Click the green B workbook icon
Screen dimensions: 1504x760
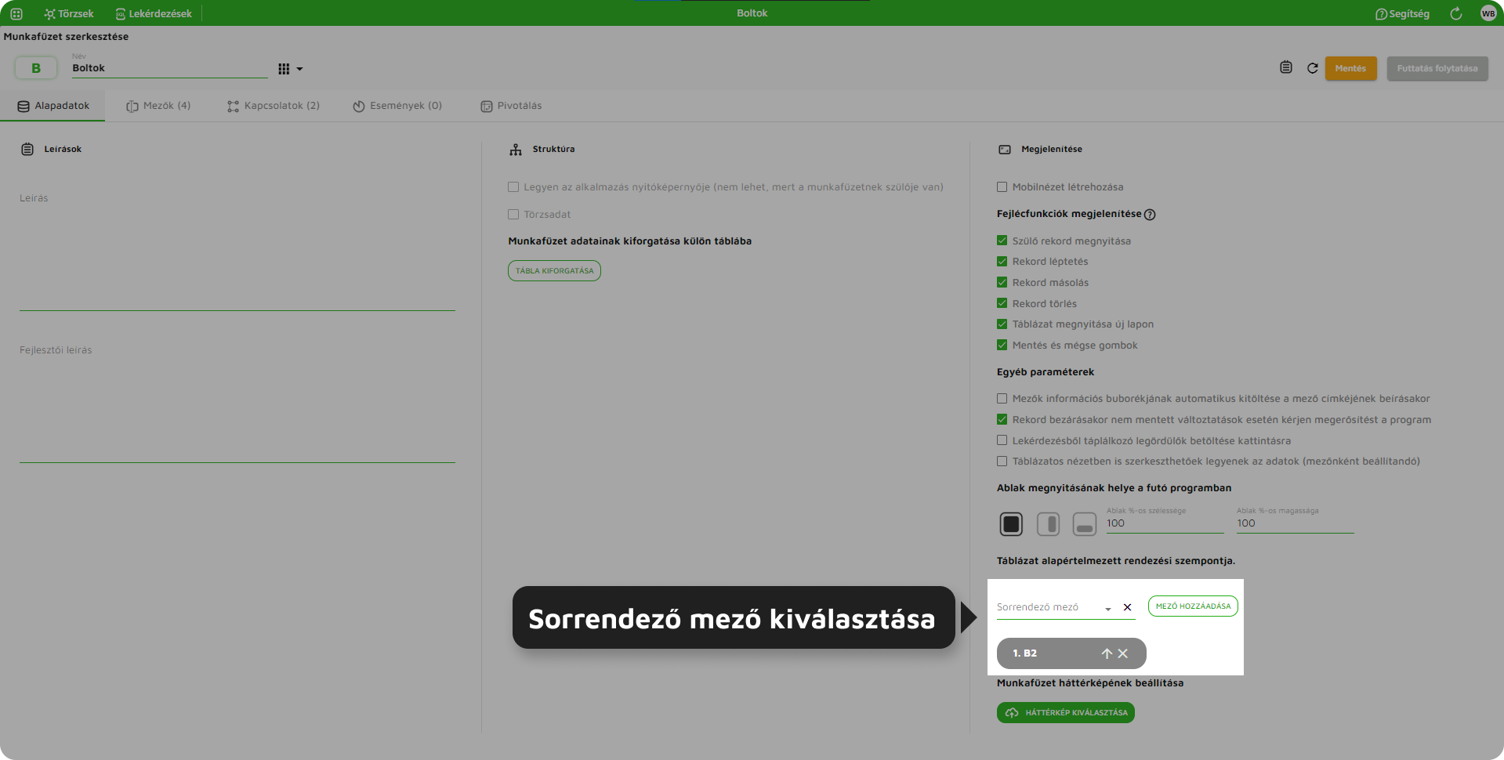point(36,68)
